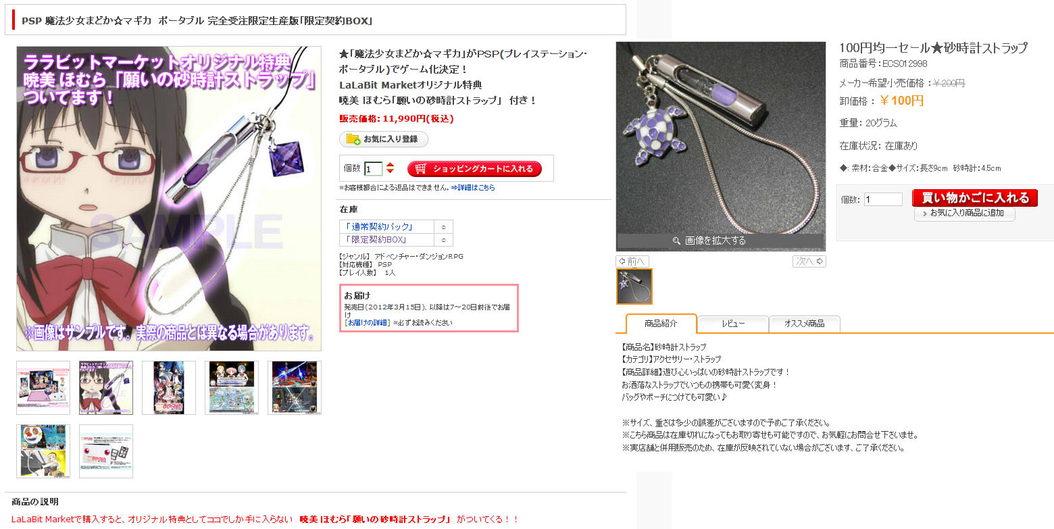Switch to the レビュー tab
Viewport: 1054px width, 529px height.
coord(733,324)
